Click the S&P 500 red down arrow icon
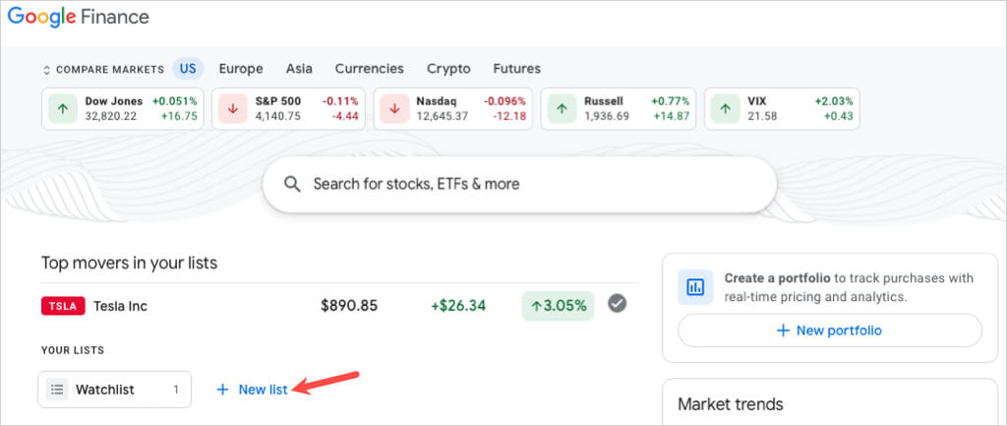1007x426 pixels. tap(233, 109)
